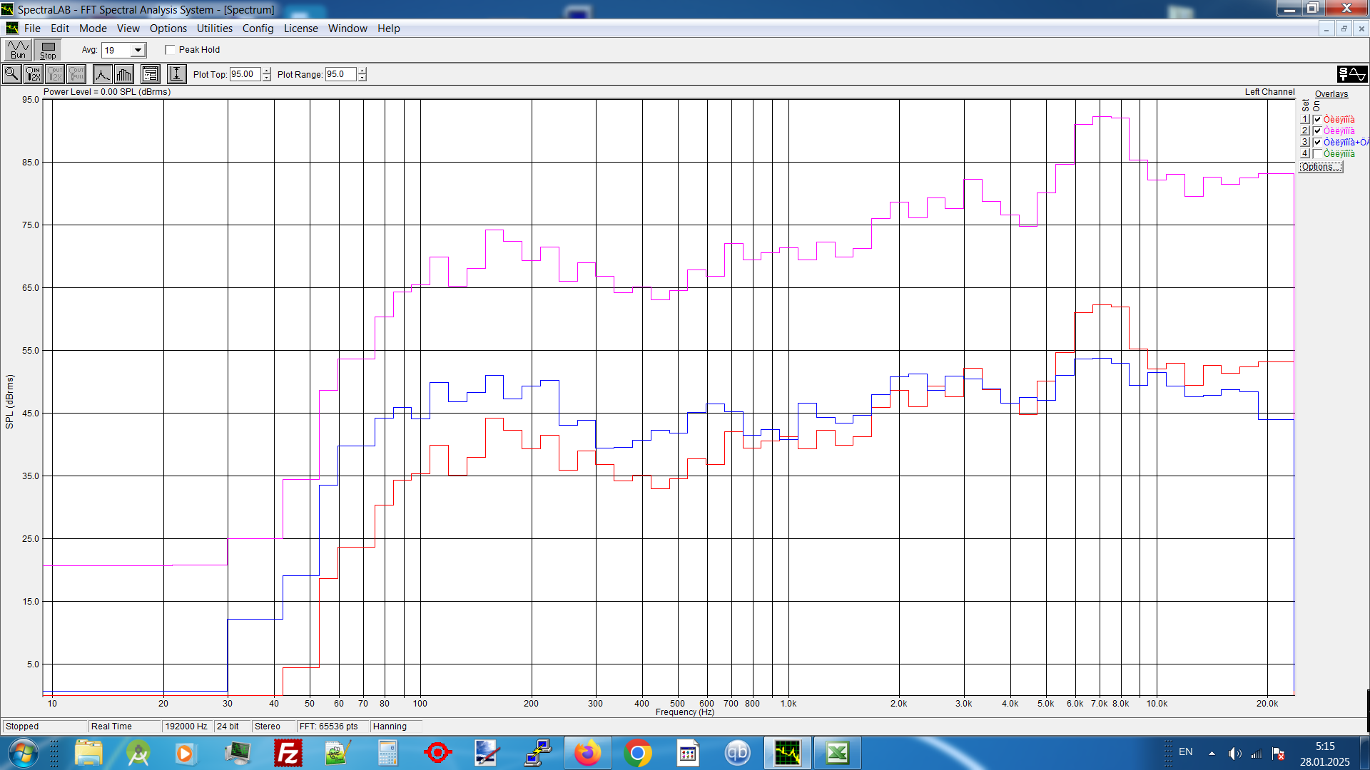Open the Utilities menu
1370x770 pixels.
214,29
